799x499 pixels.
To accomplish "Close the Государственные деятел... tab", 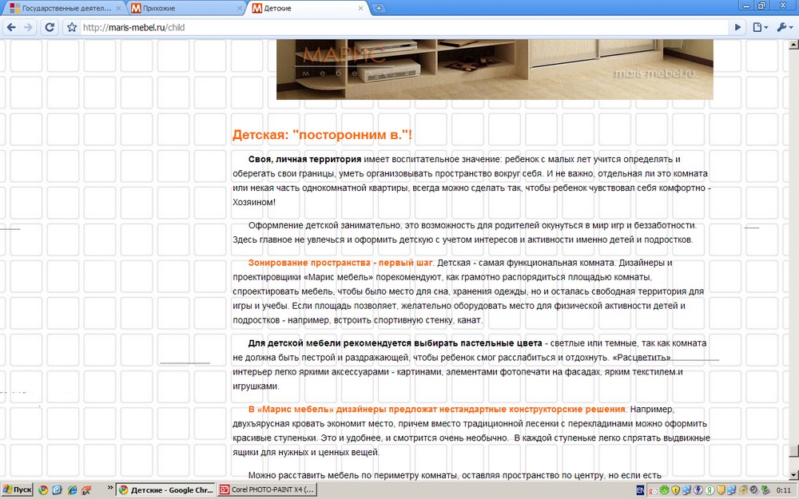I will pos(118,8).
